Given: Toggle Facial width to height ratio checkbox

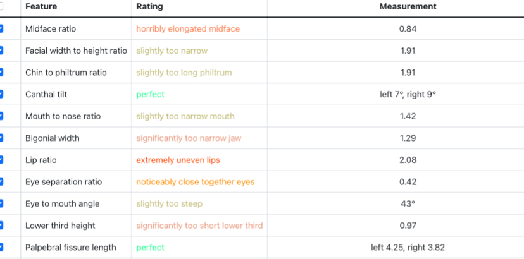Looking at the screenshot, I should pos(1,51).
